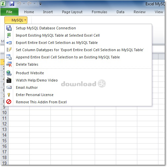The image size is (167, 167).
Task: Click the Import Existing MySQL Table icon
Action: point(9,35)
